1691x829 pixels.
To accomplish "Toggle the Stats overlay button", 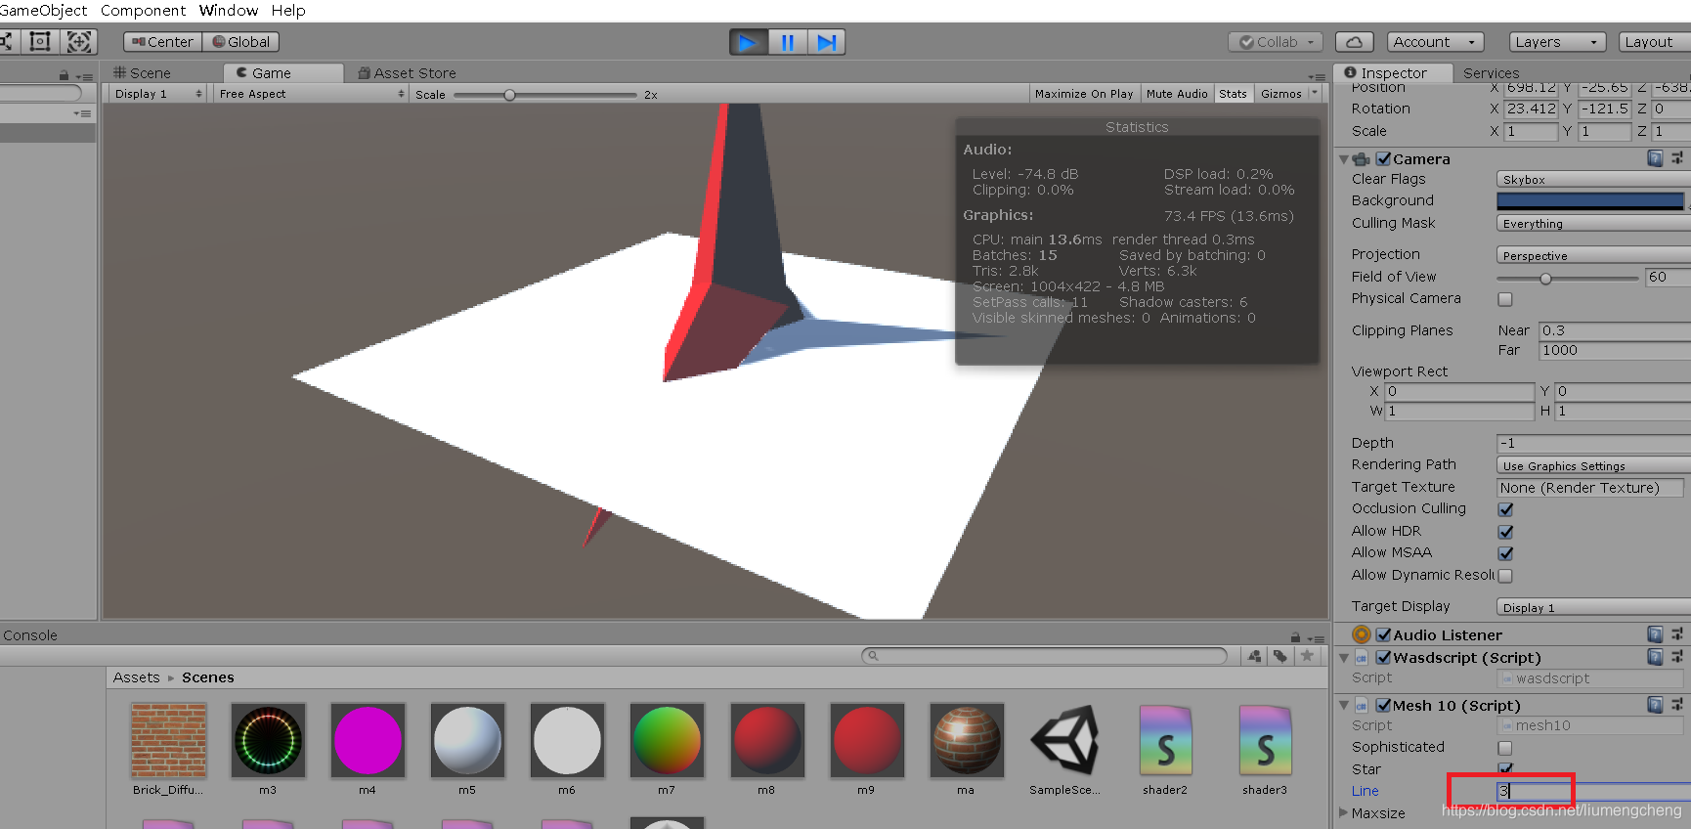I will (1234, 94).
